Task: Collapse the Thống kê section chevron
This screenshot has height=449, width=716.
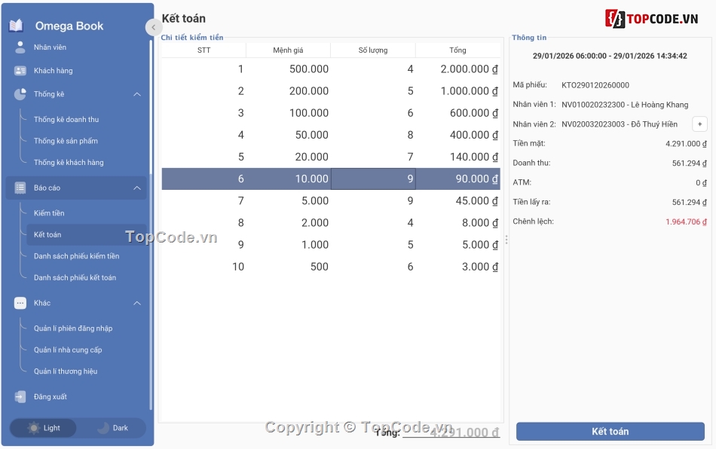Action: point(137,94)
